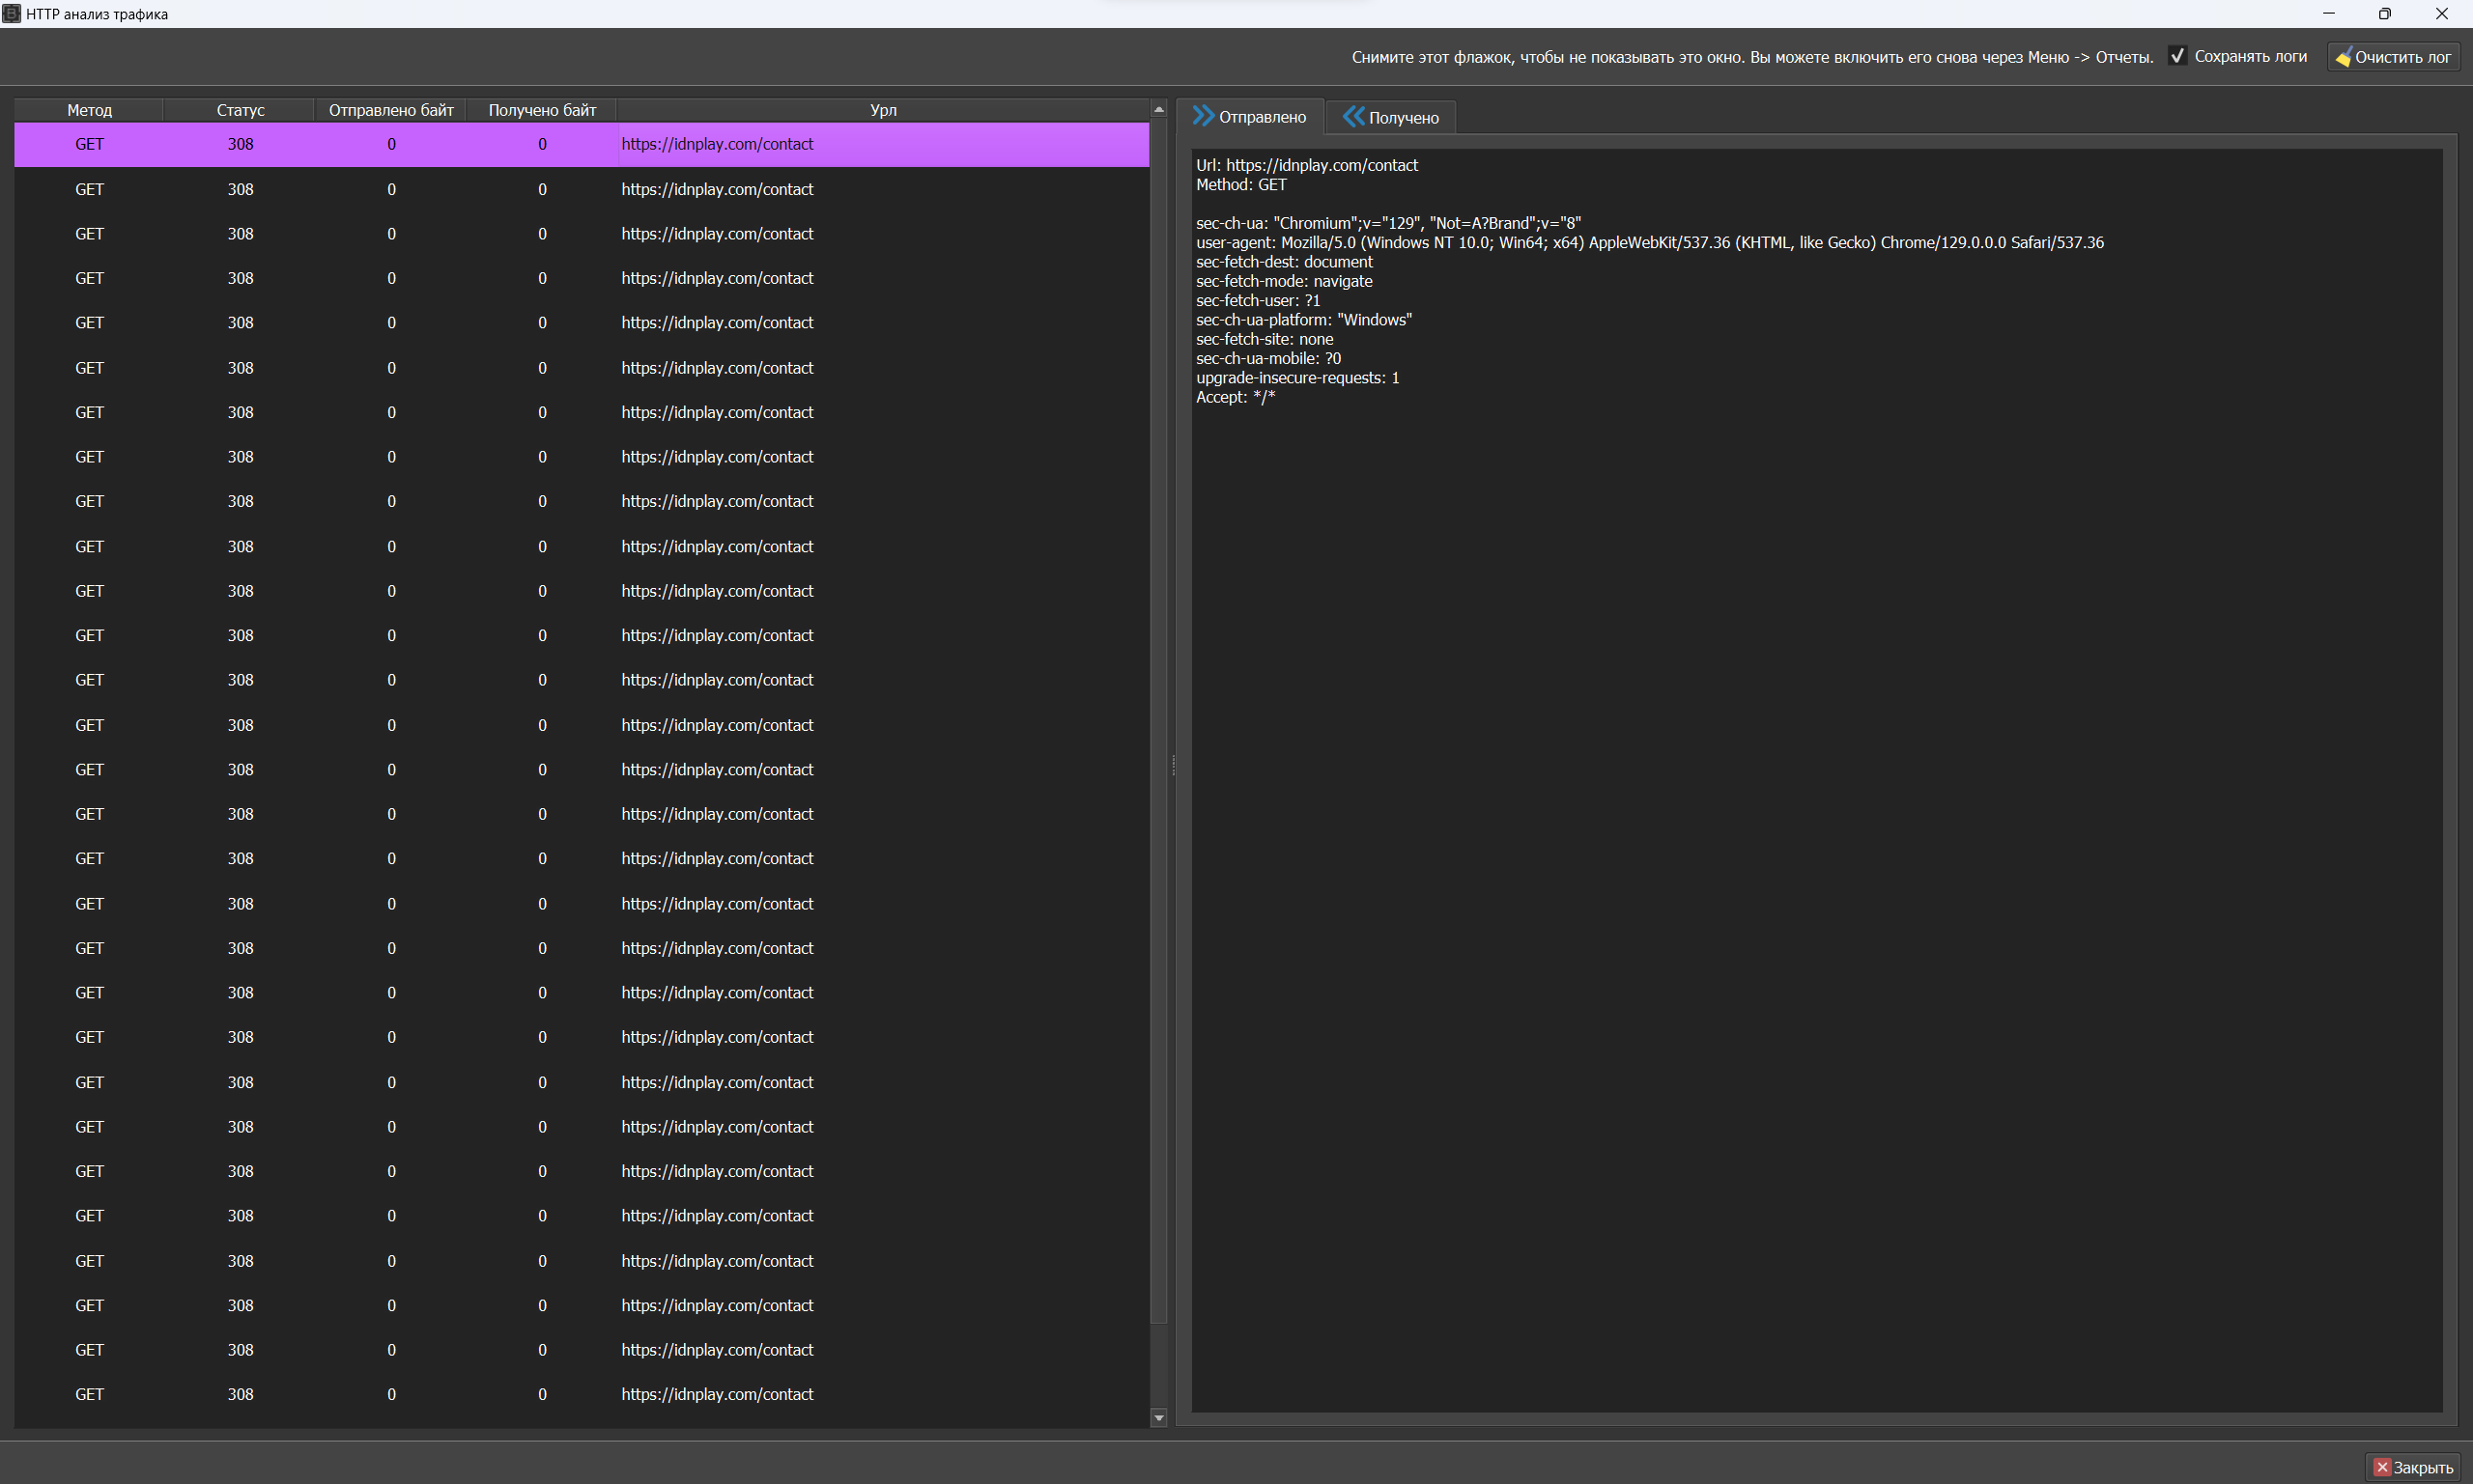Uncheck the Сохранять логи checkbox
This screenshot has height=1484, width=2473.
pyautogui.click(x=2176, y=56)
